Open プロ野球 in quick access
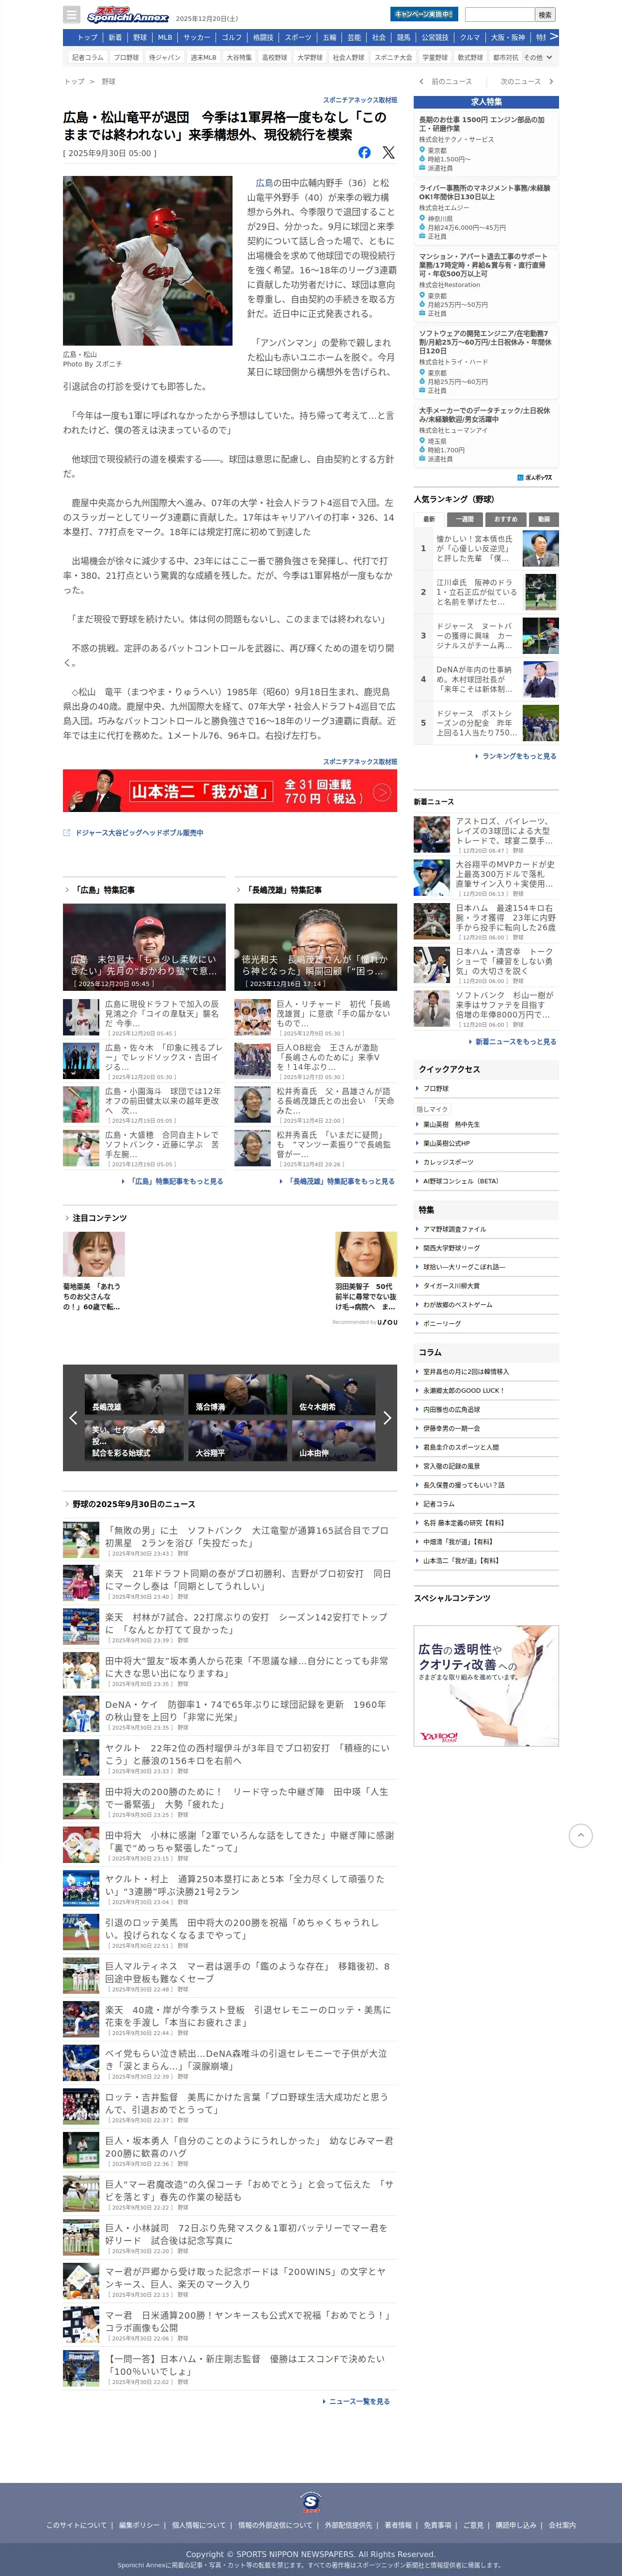The image size is (622, 2576). click(436, 1088)
